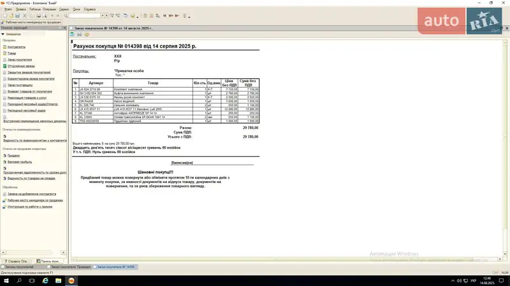The height and width of the screenshot is (286, 510).
Task: Open the Заказ покупателя link
Action: pyautogui.click(x=19, y=60)
